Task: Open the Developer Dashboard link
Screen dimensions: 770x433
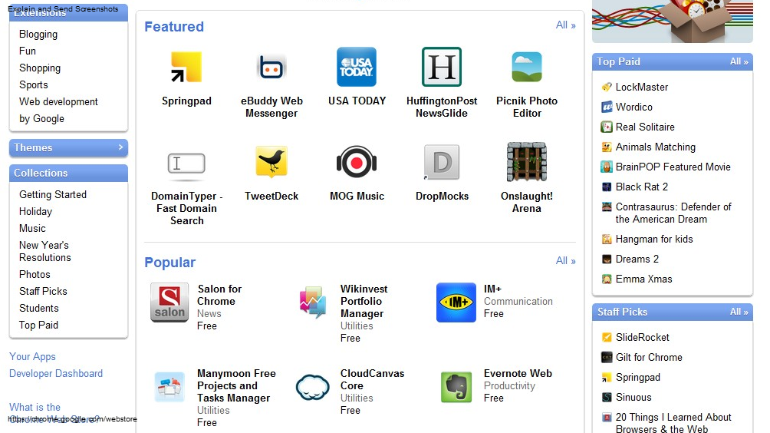Action: pos(56,374)
